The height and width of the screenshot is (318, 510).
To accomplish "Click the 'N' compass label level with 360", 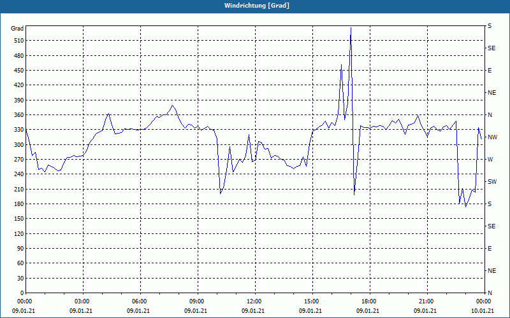I will click(x=490, y=115).
